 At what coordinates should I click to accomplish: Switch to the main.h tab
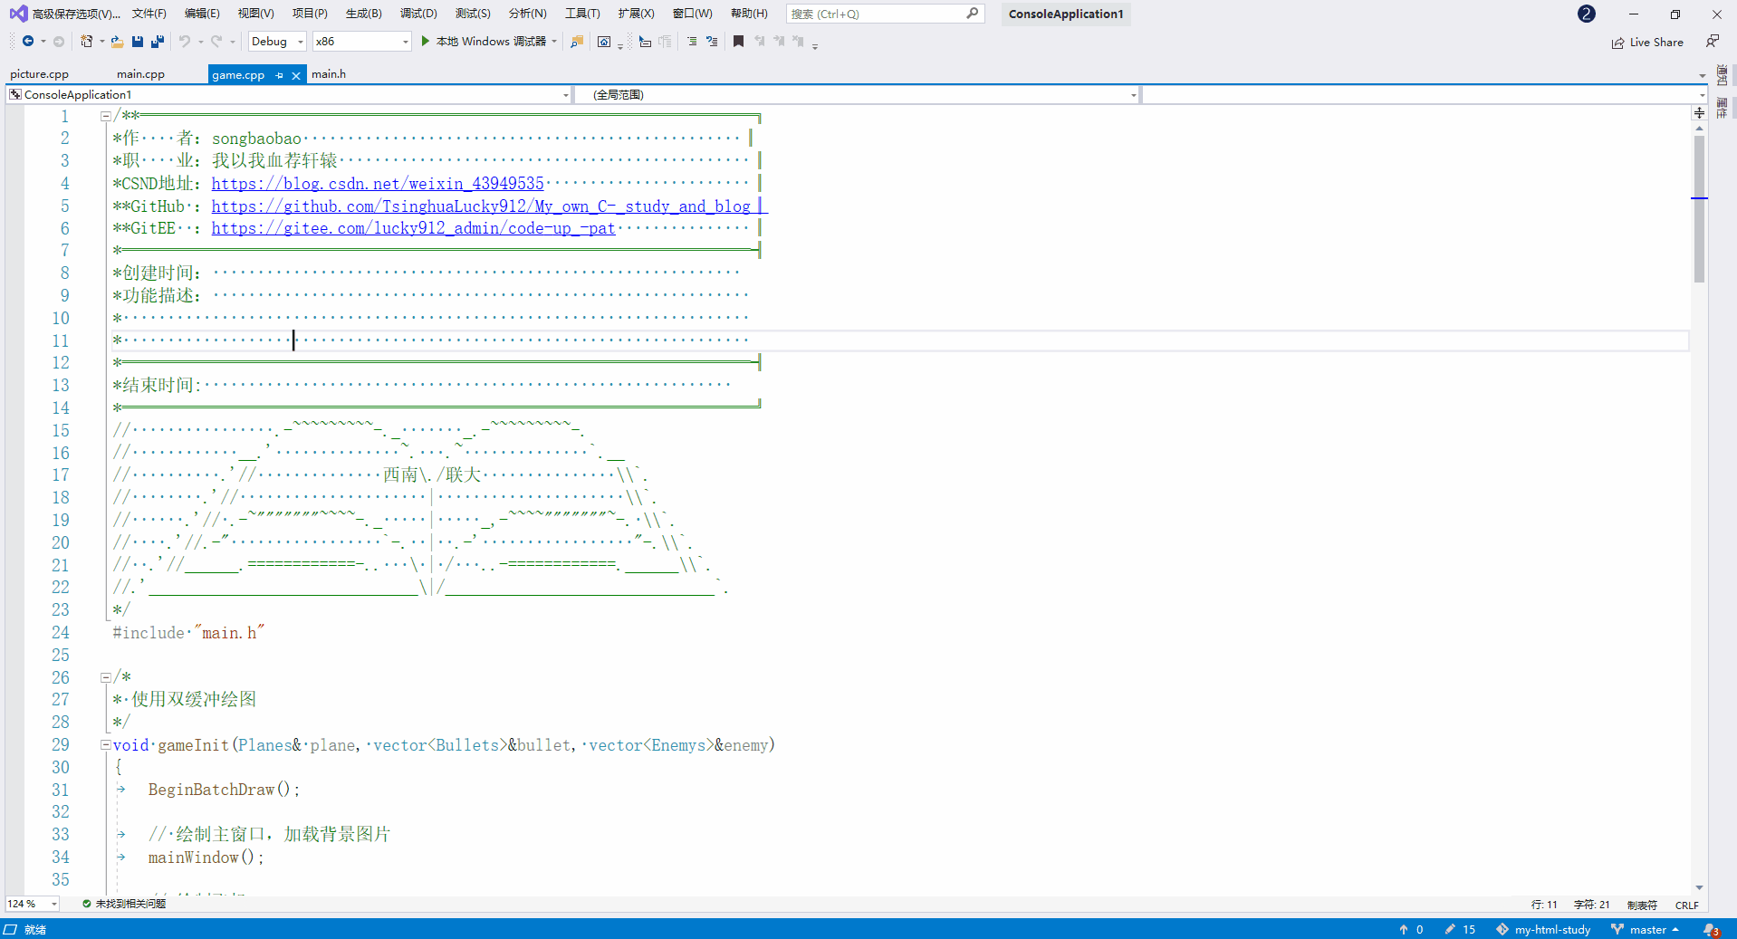329,74
